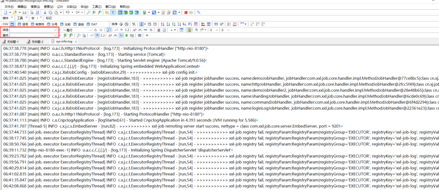Click the green arrow icon on Find bar

(x=147, y=35)
